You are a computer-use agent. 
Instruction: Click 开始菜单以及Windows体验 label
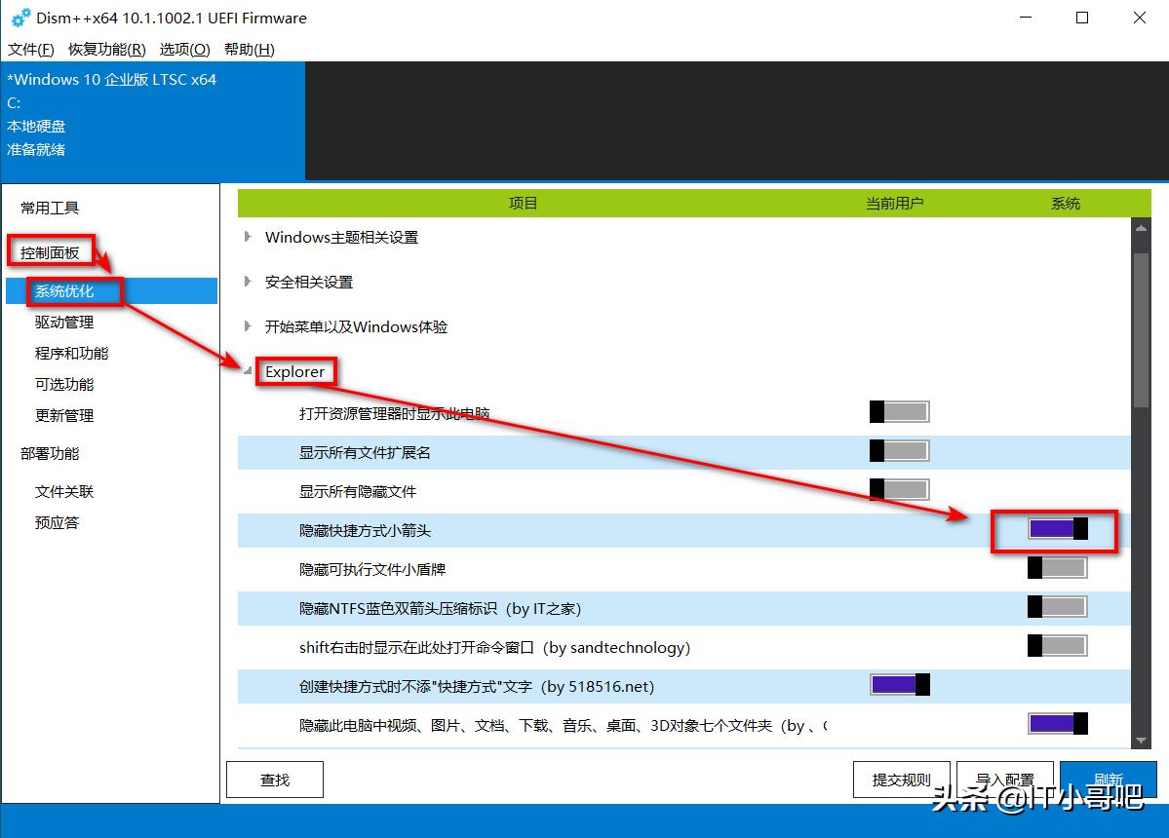[356, 327]
